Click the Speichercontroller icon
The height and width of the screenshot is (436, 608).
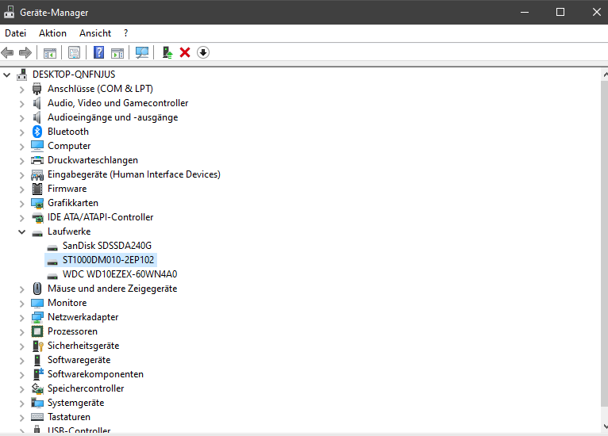pos(37,388)
